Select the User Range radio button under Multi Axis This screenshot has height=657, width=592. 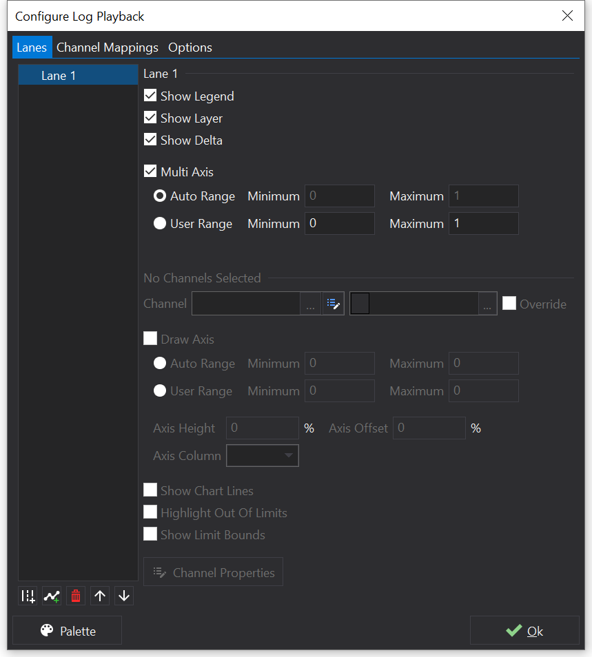click(x=160, y=224)
